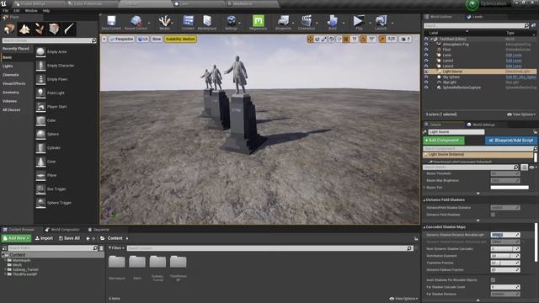The height and width of the screenshot is (303, 539).
Task: Open the Window menu
Action: [31, 11]
